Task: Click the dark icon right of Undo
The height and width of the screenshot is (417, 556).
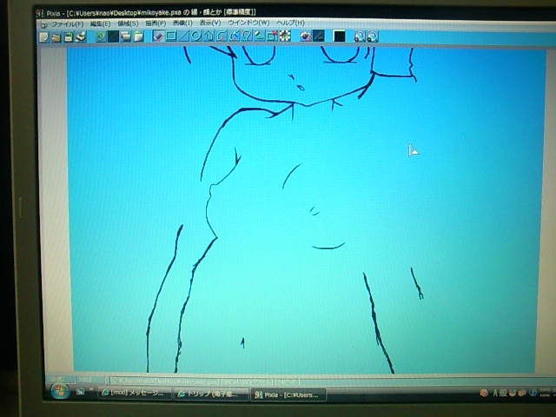Action: pos(113,36)
